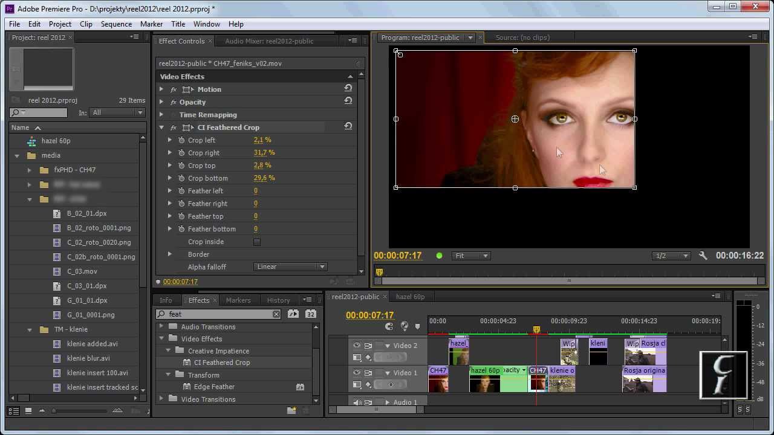Click the Crop left value 2,1 %
Image resolution: width=774 pixels, height=435 pixels.
(262, 140)
